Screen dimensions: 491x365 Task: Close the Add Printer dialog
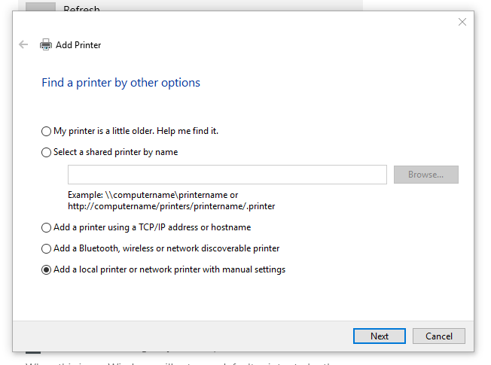pyautogui.click(x=462, y=22)
